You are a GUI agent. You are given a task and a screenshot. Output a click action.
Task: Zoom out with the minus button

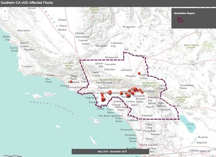pos(5,17)
